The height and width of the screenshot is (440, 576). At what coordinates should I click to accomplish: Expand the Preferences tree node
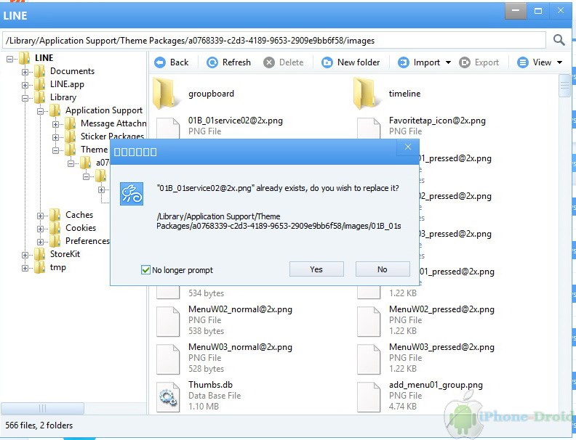click(41, 242)
